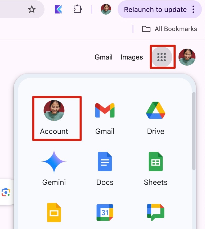Open Chrome's three-dot menu
Image resolution: width=205 pixels, height=229 pixels.
click(x=193, y=9)
